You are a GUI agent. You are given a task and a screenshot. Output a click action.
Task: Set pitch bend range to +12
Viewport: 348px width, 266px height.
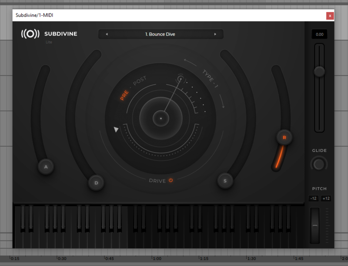click(x=326, y=198)
